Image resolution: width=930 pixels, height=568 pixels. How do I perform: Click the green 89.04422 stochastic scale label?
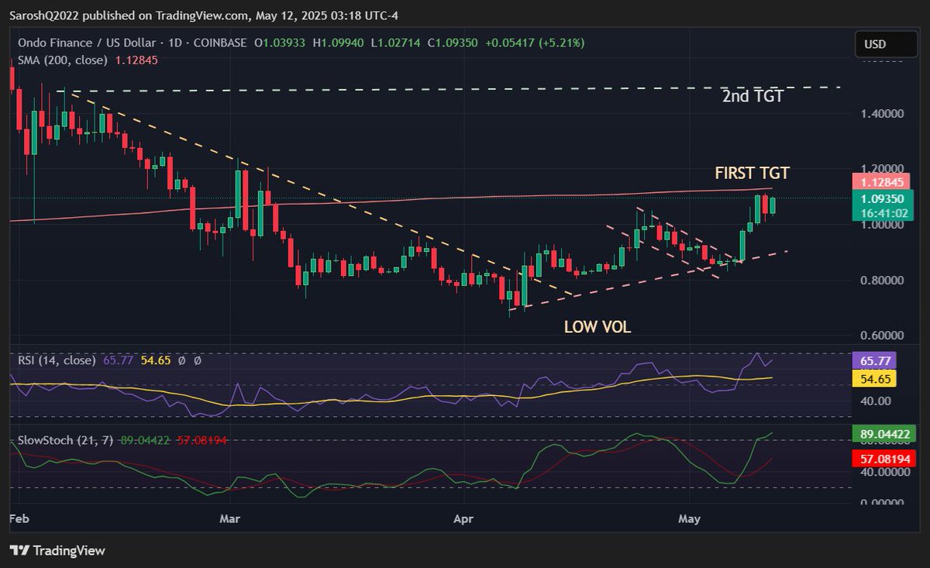point(885,434)
